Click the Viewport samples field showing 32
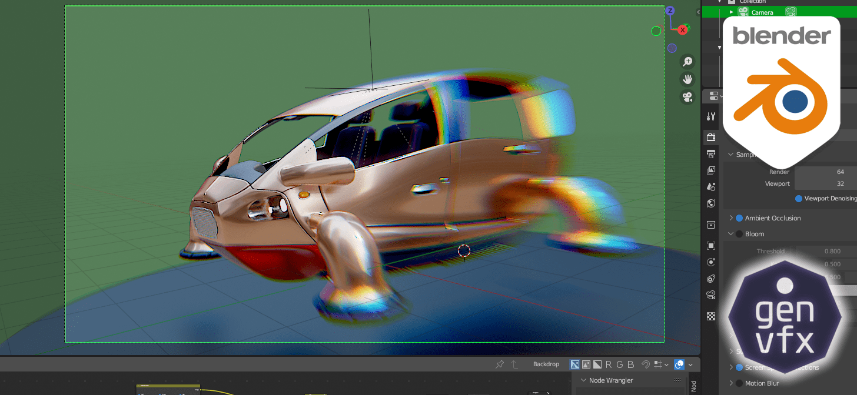 [x=825, y=184]
